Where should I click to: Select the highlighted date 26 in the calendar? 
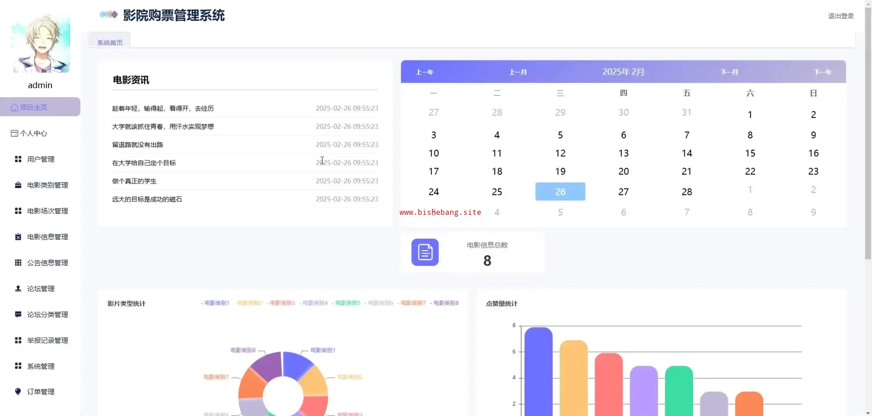[x=560, y=192]
